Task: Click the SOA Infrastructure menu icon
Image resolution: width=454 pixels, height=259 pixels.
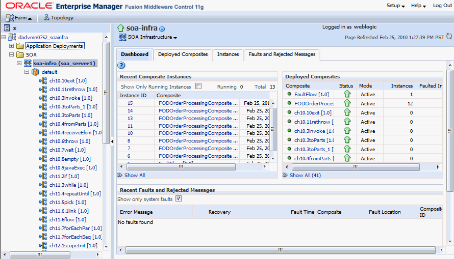Action: (122, 37)
